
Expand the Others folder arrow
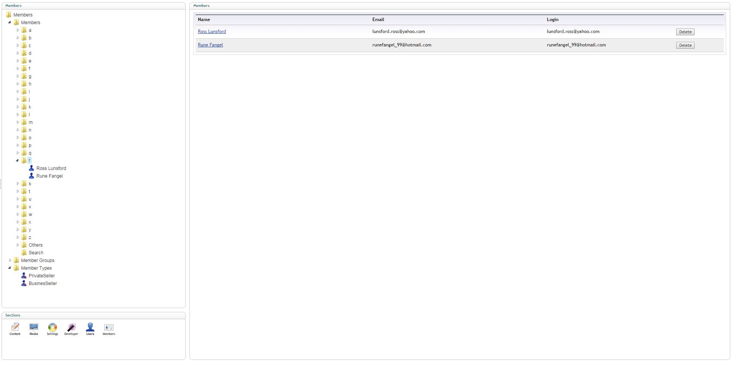click(18, 245)
